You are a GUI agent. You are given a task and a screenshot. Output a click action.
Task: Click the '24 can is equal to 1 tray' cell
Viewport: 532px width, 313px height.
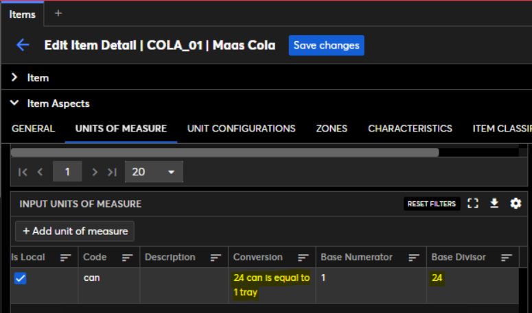pos(271,285)
